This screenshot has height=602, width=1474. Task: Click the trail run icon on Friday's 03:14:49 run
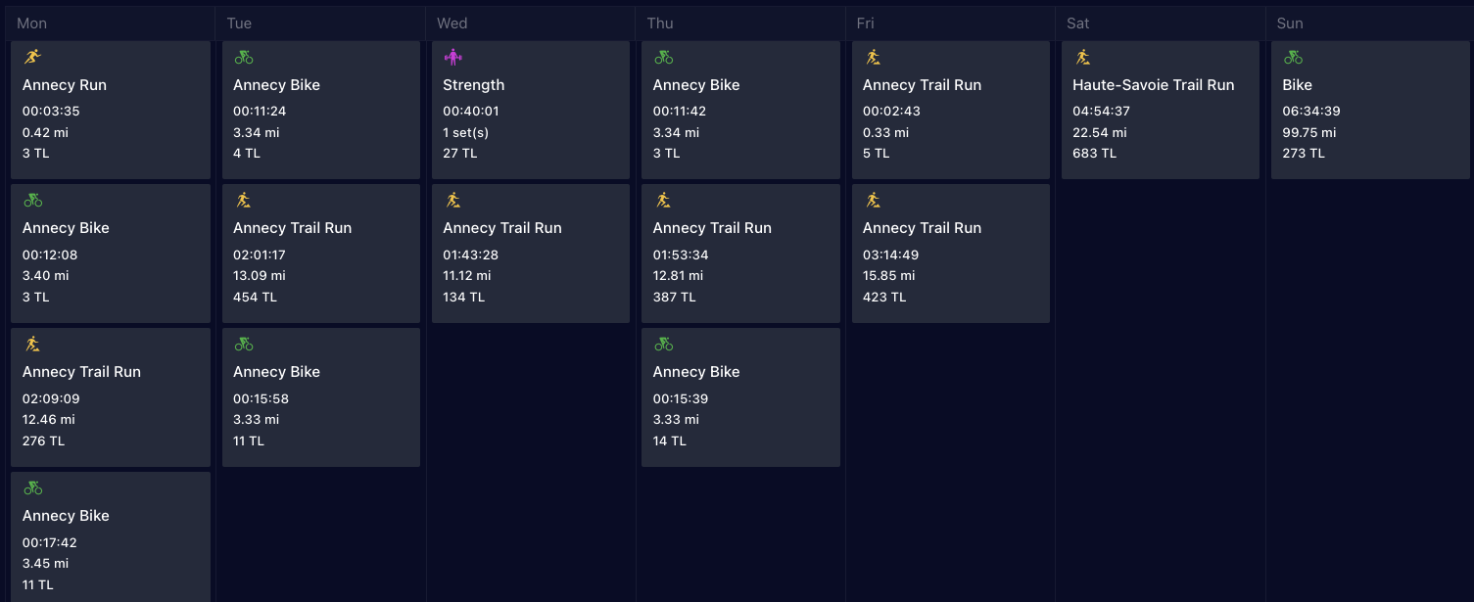(873, 201)
